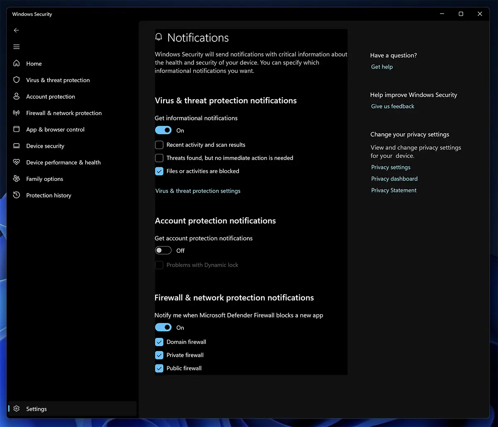Uncheck Files or activities are blocked
This screenshot has height=427, width=498.
[159, 171]
